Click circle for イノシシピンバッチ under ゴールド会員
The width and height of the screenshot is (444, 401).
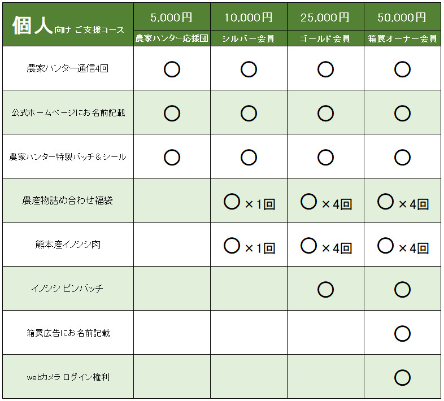pos(325,289)
